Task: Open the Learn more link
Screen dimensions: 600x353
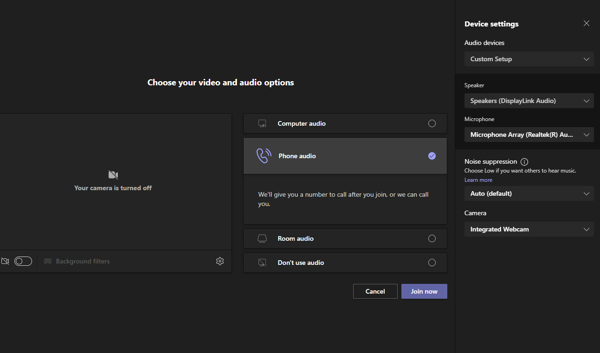Action: point(478,180)
